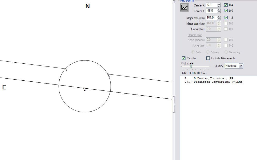
Task: Click the Center Y uncertainty value 0.6
Action: 231,11
